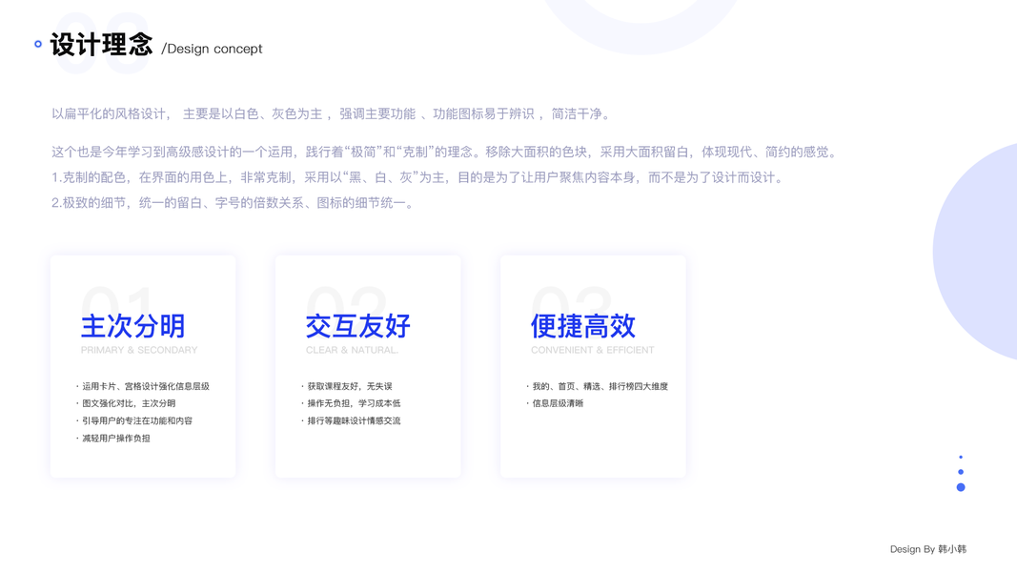This screenshot has width=1017, height=572.
Task: Click the PRIMARY & SECONDARY caption
Action: click(139, 350)
